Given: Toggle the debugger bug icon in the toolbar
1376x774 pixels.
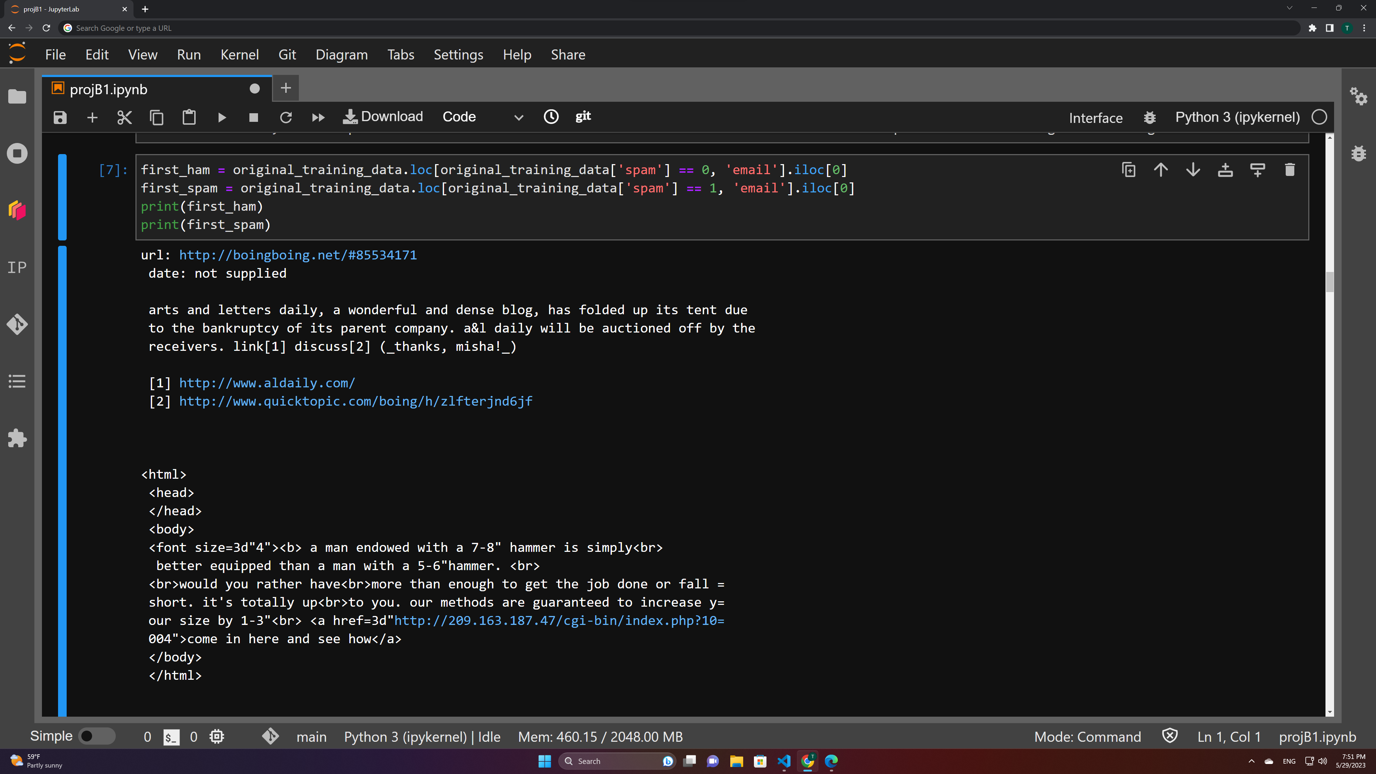Looking at the screenshot, I should pyautogui.click(x=1150, y=118).
